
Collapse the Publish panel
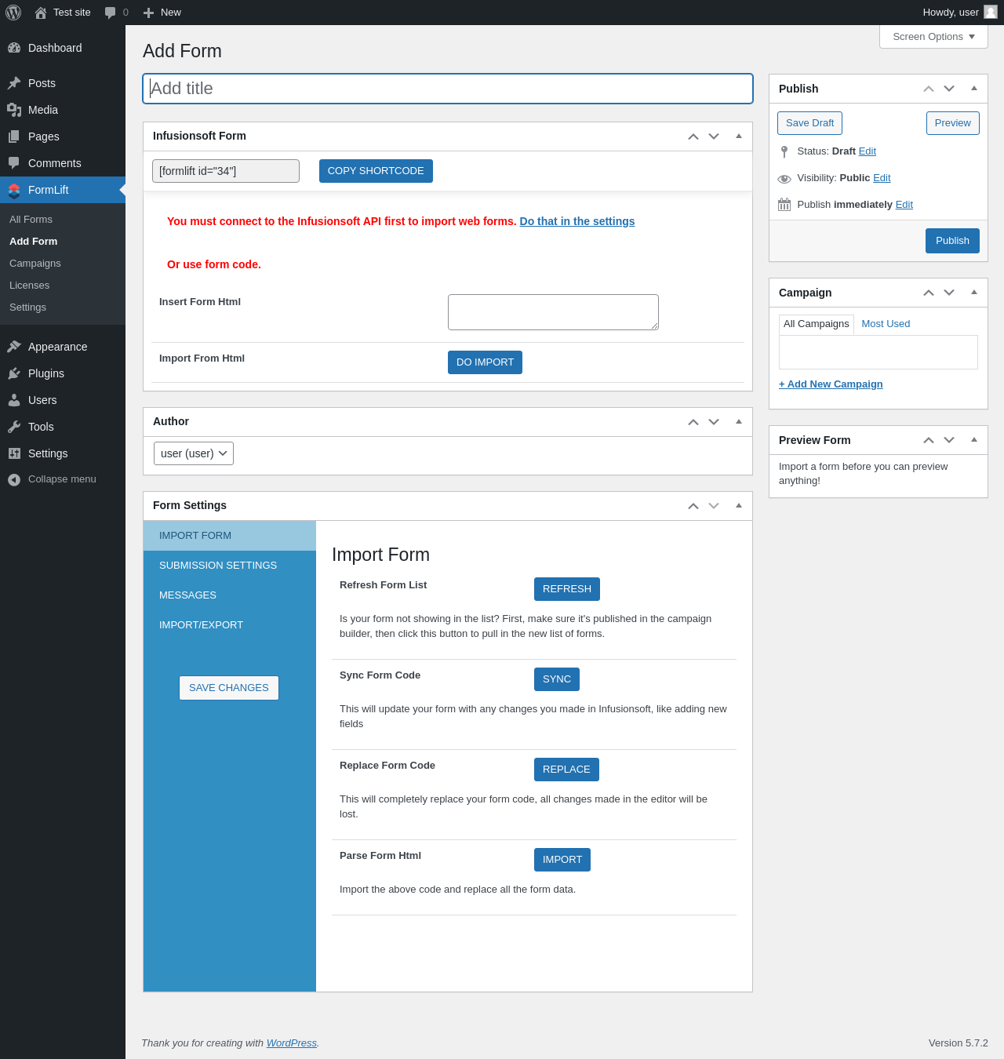pos(974,88)
